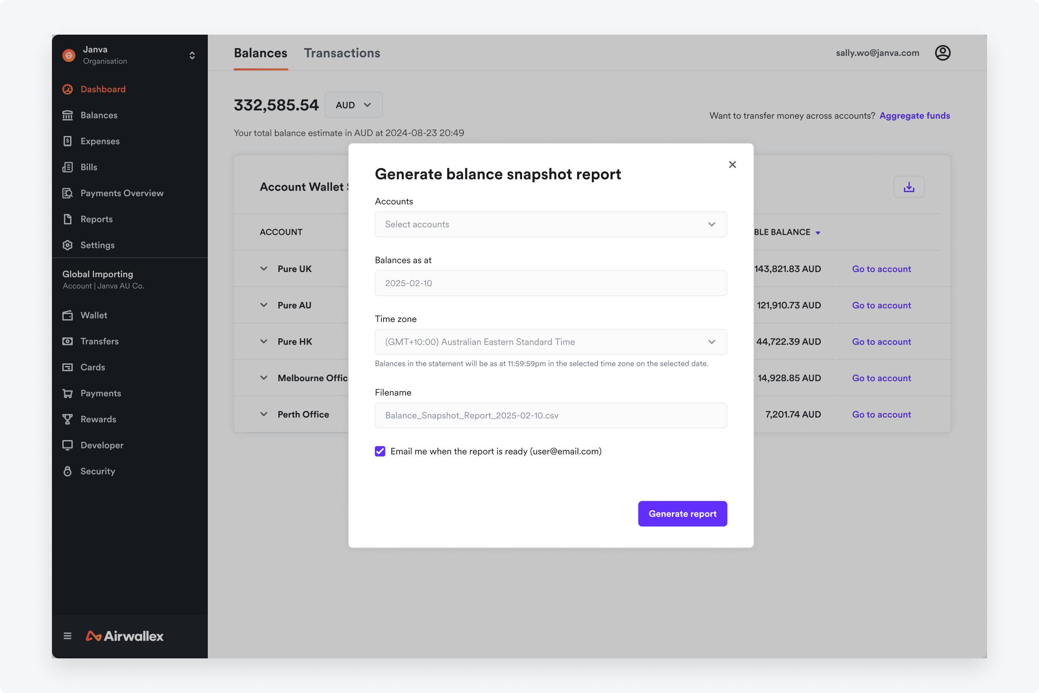The width and height of the screenshot is (1039, 693).
Task: Open Payments Overview
Action: pos(122,193)
